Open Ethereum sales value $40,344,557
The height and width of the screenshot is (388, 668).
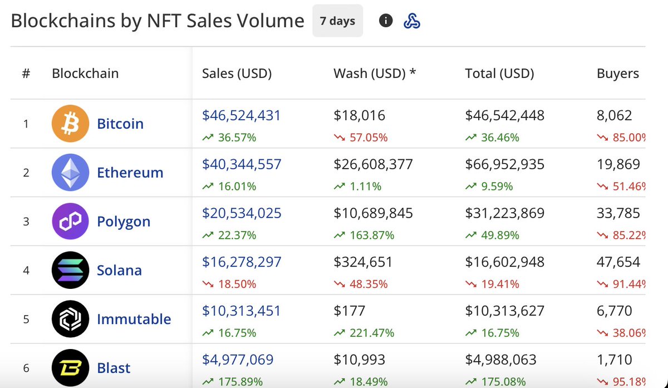pyautogui.click(x=242, y=164)
